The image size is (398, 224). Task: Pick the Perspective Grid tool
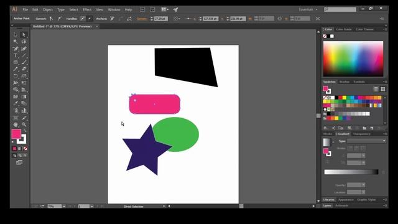tap(24, 90)
